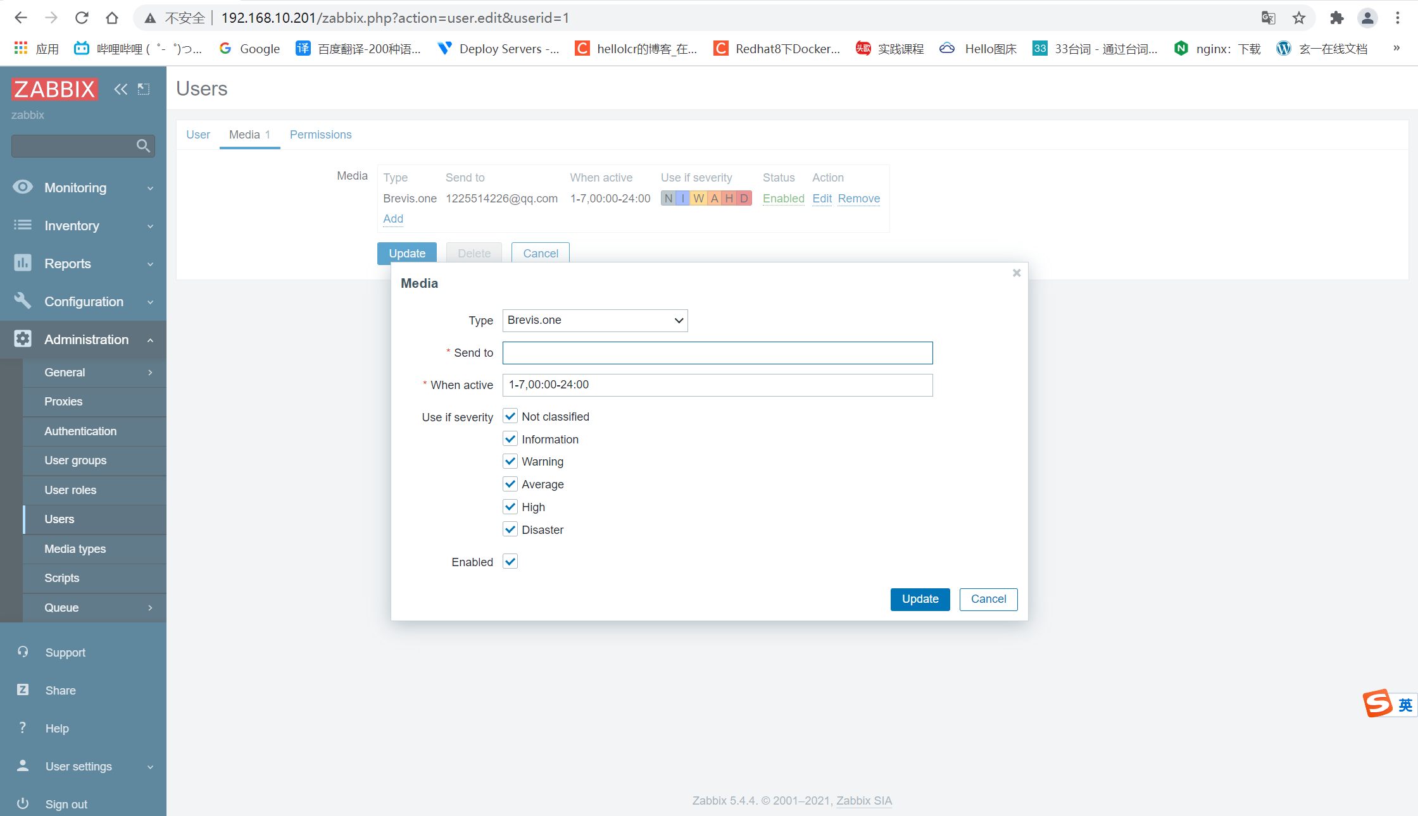Click the Monitoring eye icon
This screenshot has height=816, width=1418.
[23, 187]
